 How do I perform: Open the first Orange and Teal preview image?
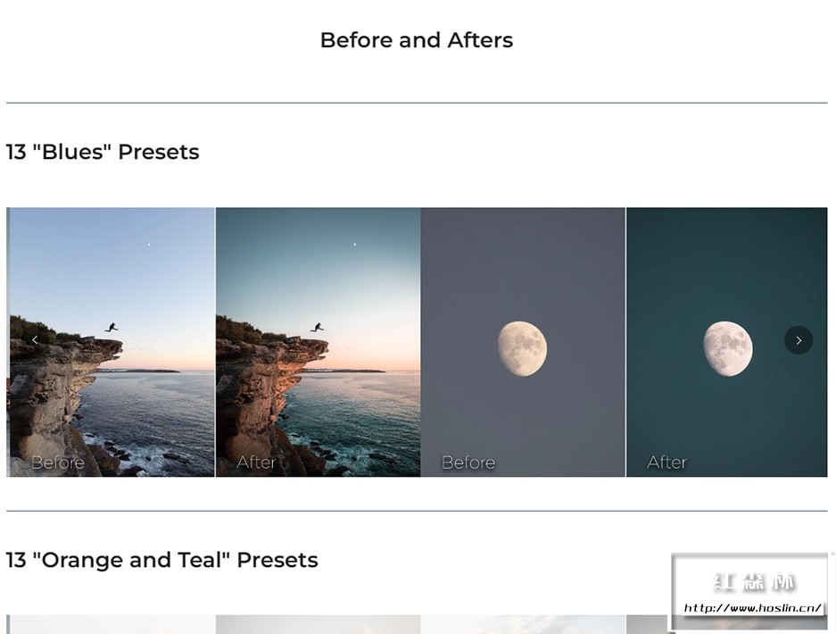pyautogui.click(x=112, y=624)
